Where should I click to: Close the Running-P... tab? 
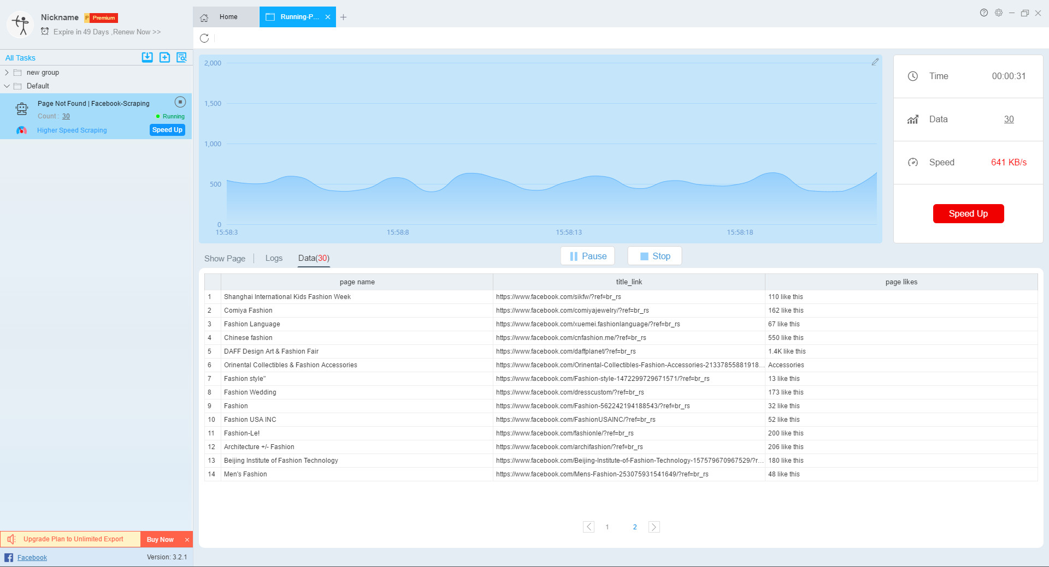pos(328,17)
